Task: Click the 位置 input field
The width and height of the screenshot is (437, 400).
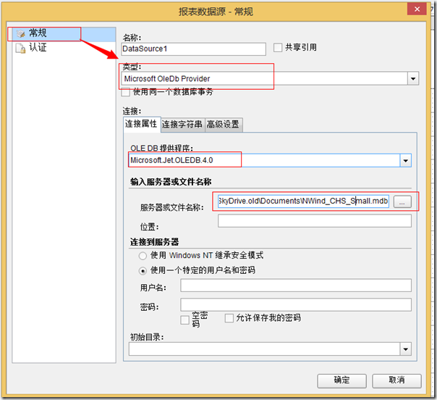Action: [315, 221]
